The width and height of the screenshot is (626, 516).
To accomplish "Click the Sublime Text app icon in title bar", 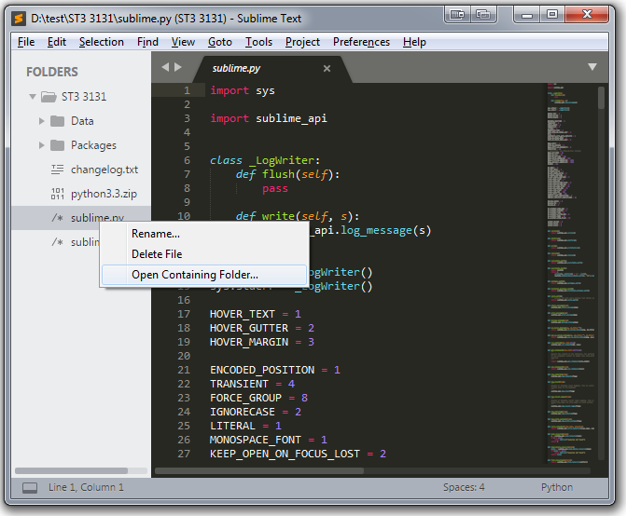I will pos(19,19).
